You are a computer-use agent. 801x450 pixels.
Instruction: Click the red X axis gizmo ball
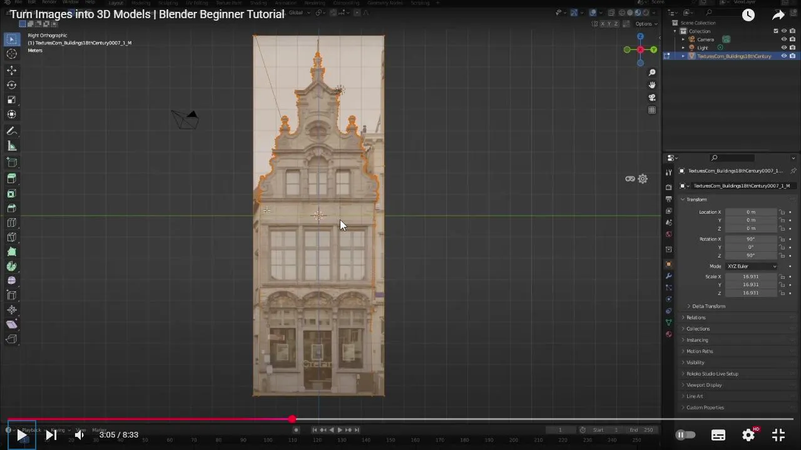click(x=640, y=49)
